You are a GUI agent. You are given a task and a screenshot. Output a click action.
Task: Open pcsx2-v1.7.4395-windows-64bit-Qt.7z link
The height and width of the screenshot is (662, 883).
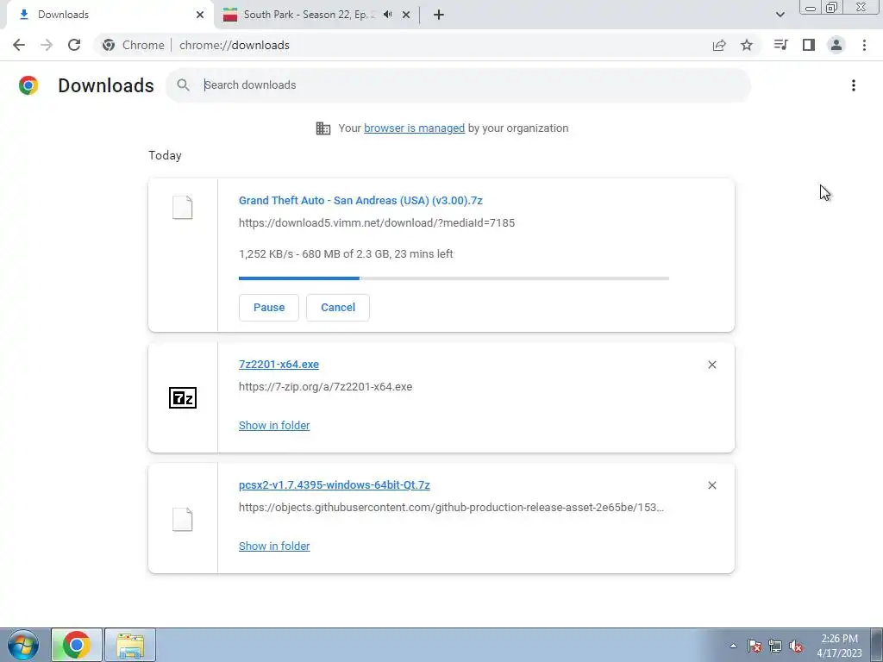(334, 484)
